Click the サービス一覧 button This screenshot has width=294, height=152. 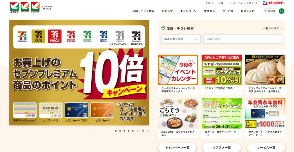(x=266, y=148)
